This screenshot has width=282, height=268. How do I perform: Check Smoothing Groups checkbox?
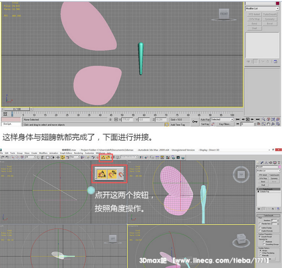264,244
